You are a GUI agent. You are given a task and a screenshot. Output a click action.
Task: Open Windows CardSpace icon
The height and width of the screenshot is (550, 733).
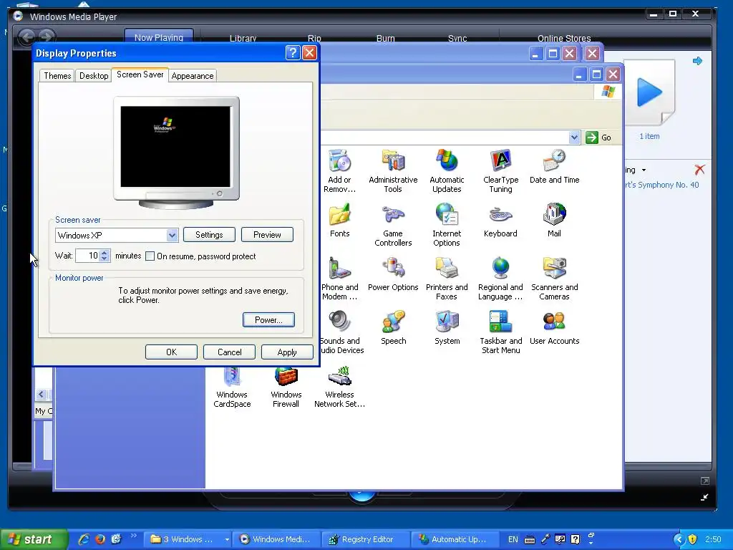[233, 388]
